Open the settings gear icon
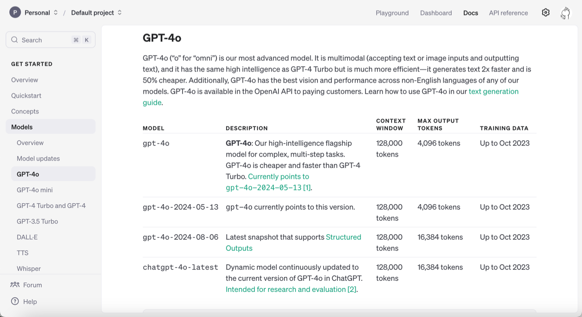The width and height of the screenshot is (582, 317). tap(545, 12)
